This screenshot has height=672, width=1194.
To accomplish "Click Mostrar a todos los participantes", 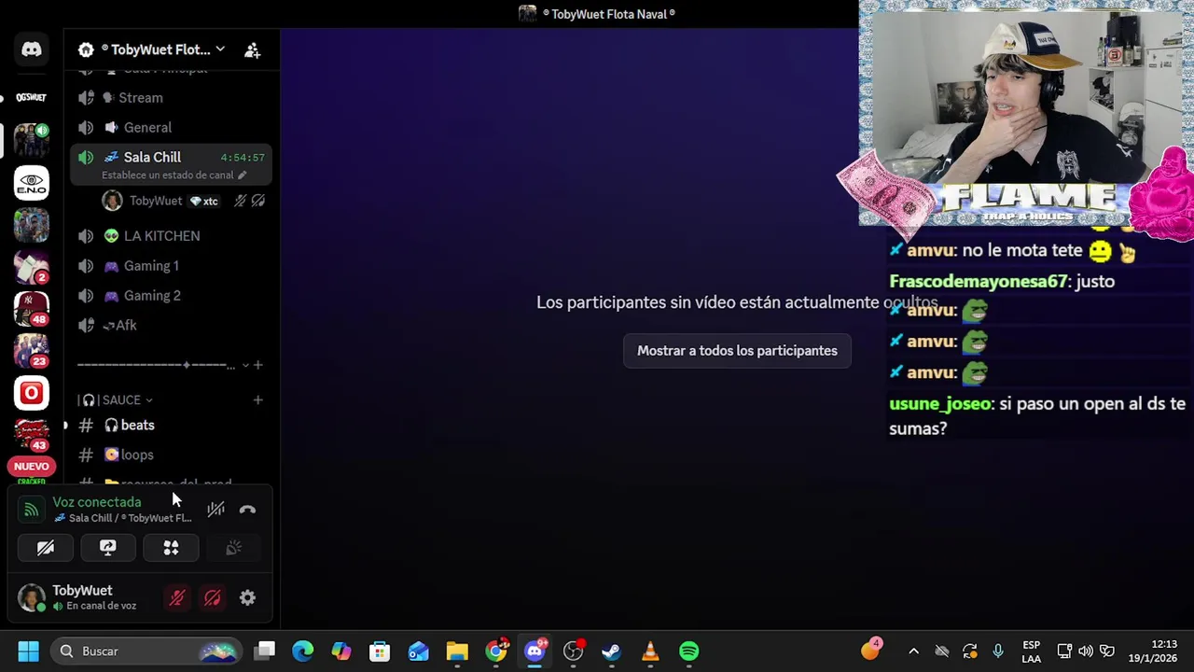I will pos(737,351).
